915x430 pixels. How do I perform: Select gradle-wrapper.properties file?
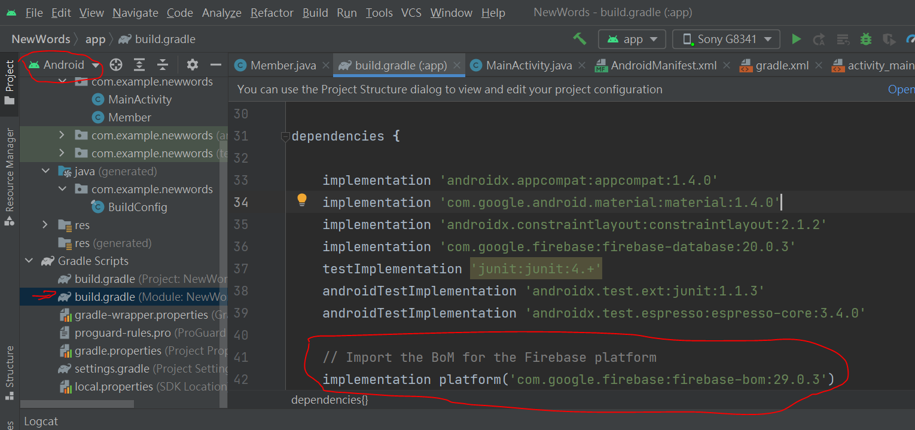[x=142, y=315]
